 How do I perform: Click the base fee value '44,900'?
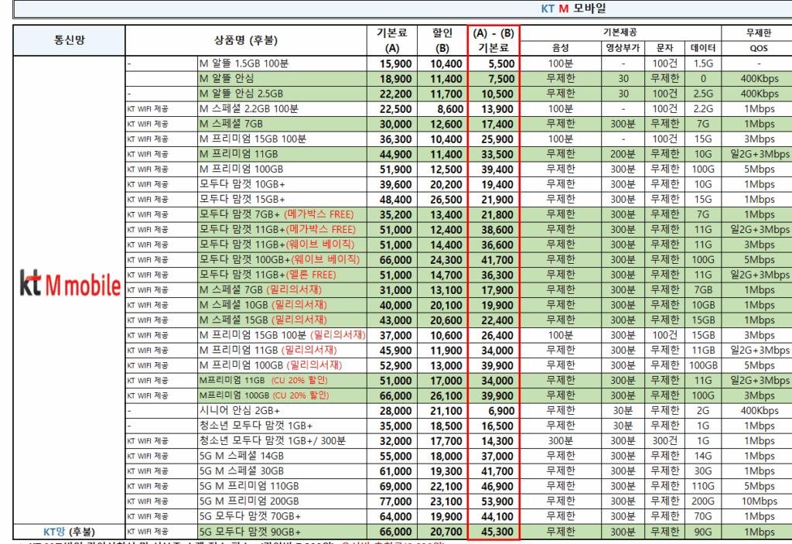[x=395, y=155]
